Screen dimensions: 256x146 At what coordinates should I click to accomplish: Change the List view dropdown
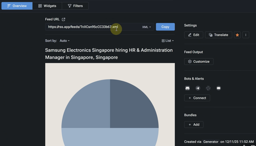click(167, 41)
